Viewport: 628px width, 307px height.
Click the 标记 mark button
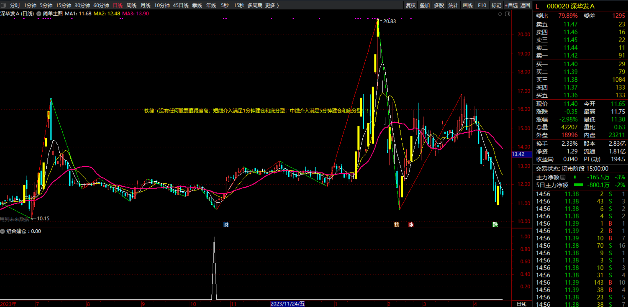click(496, 5)
